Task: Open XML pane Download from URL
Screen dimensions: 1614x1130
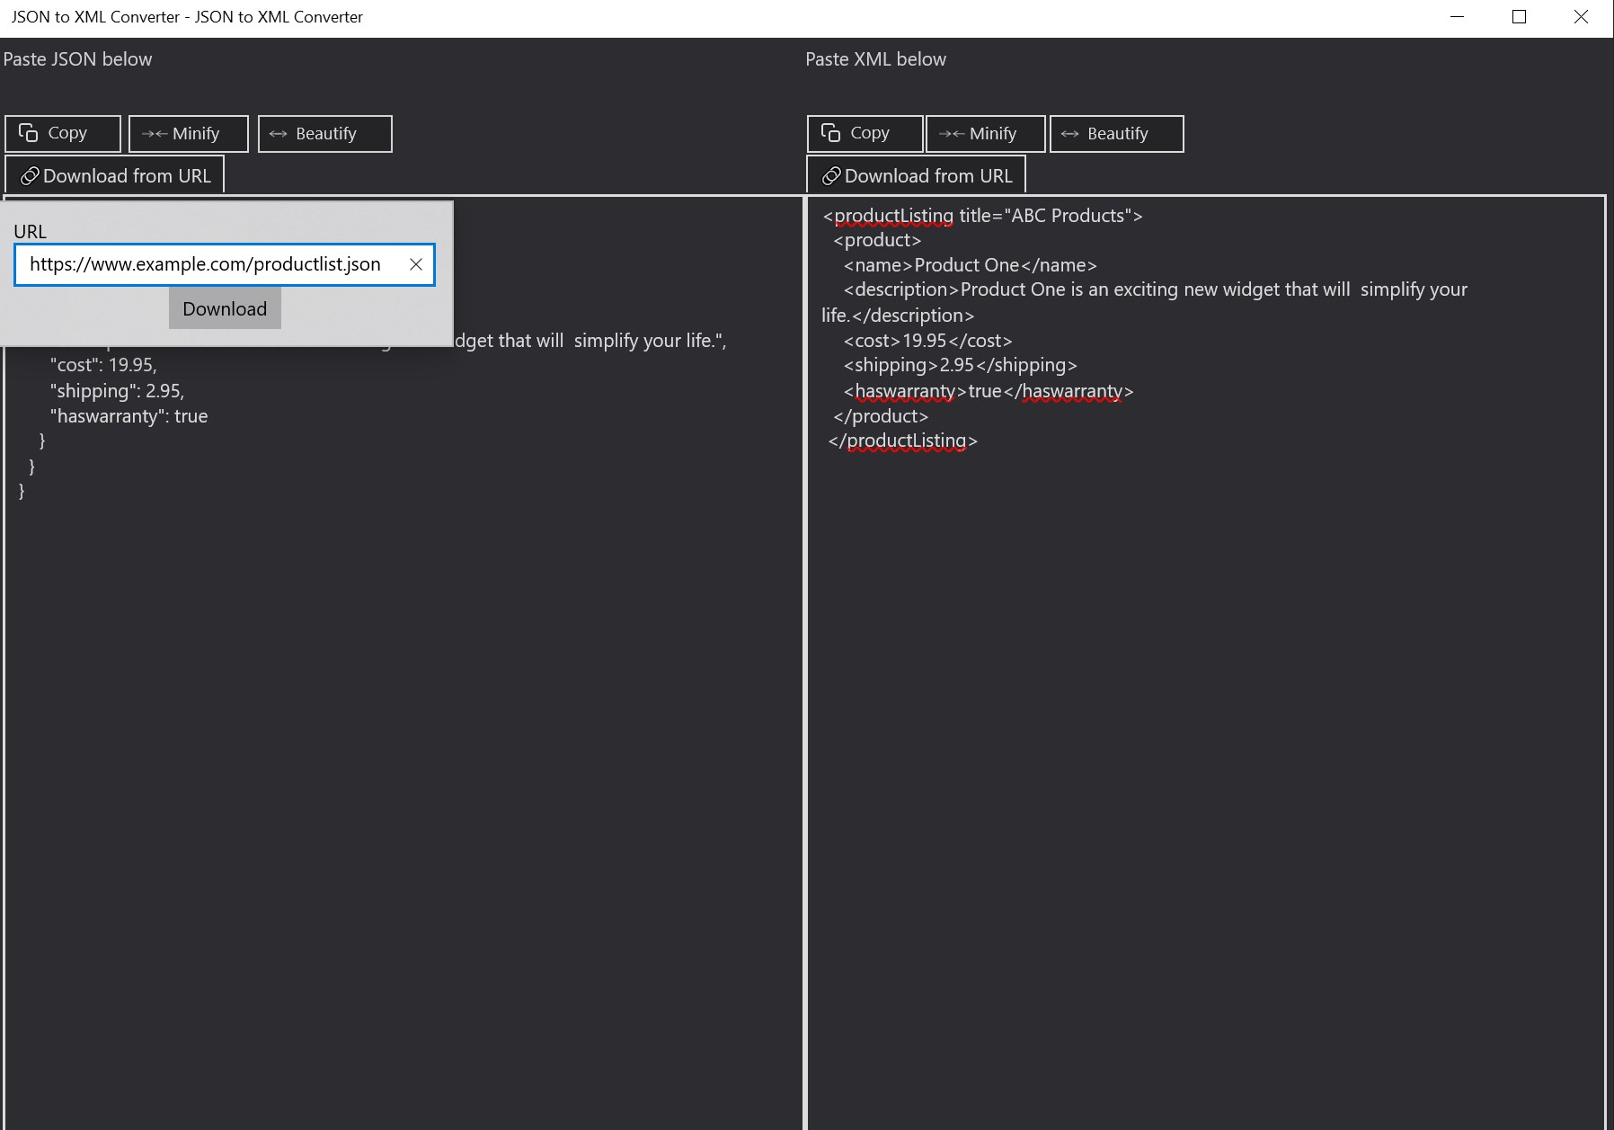Action: click(916, 175)
